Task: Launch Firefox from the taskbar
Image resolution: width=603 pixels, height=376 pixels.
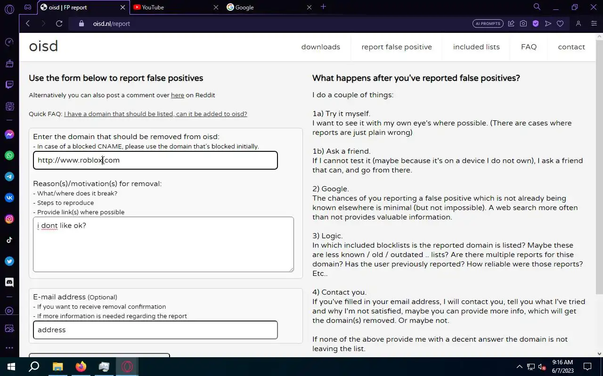Action: pyautogui.click(x=81, y=367)
